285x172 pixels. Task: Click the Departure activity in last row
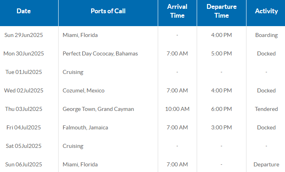[x=266, y=164]
